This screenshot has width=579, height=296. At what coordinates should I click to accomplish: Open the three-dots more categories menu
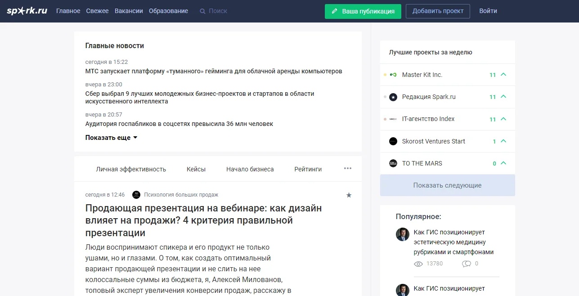[348, 169]
